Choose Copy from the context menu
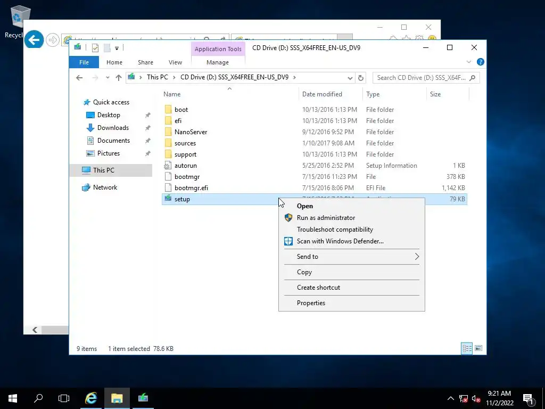Screen dimensions: 545x409 click(352, 272)
